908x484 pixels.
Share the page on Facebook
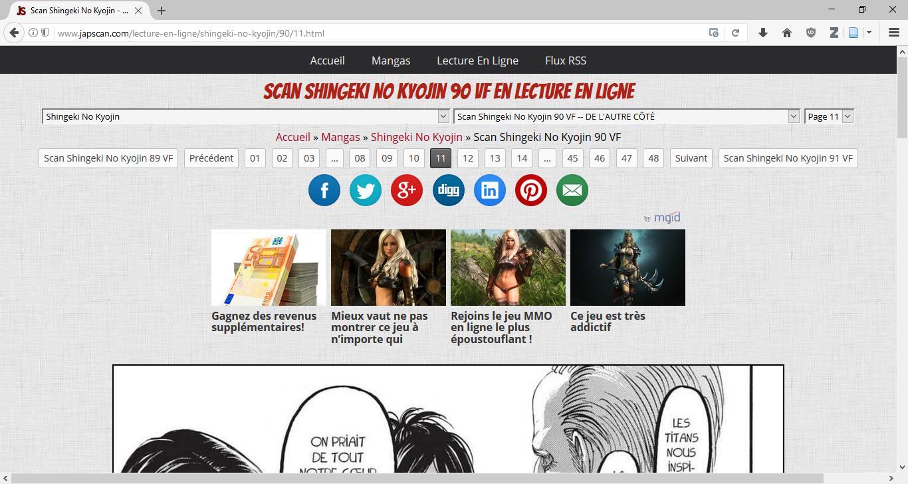pos(324,190)
